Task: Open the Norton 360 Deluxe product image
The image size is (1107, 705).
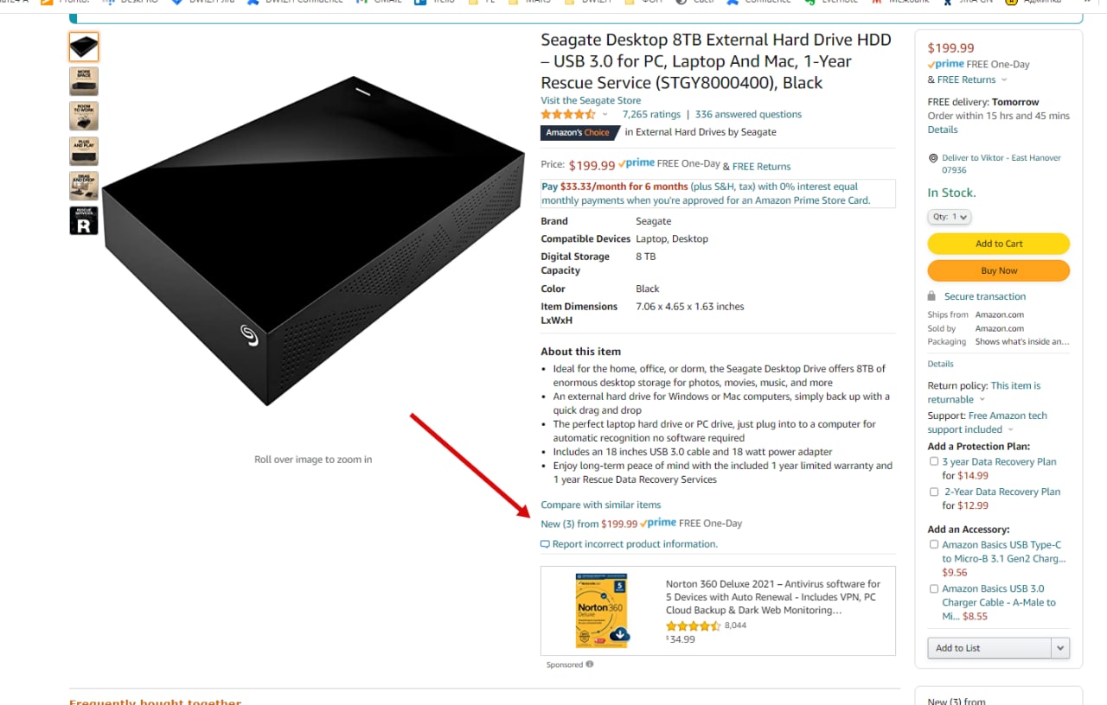Action: click(602, 611)
